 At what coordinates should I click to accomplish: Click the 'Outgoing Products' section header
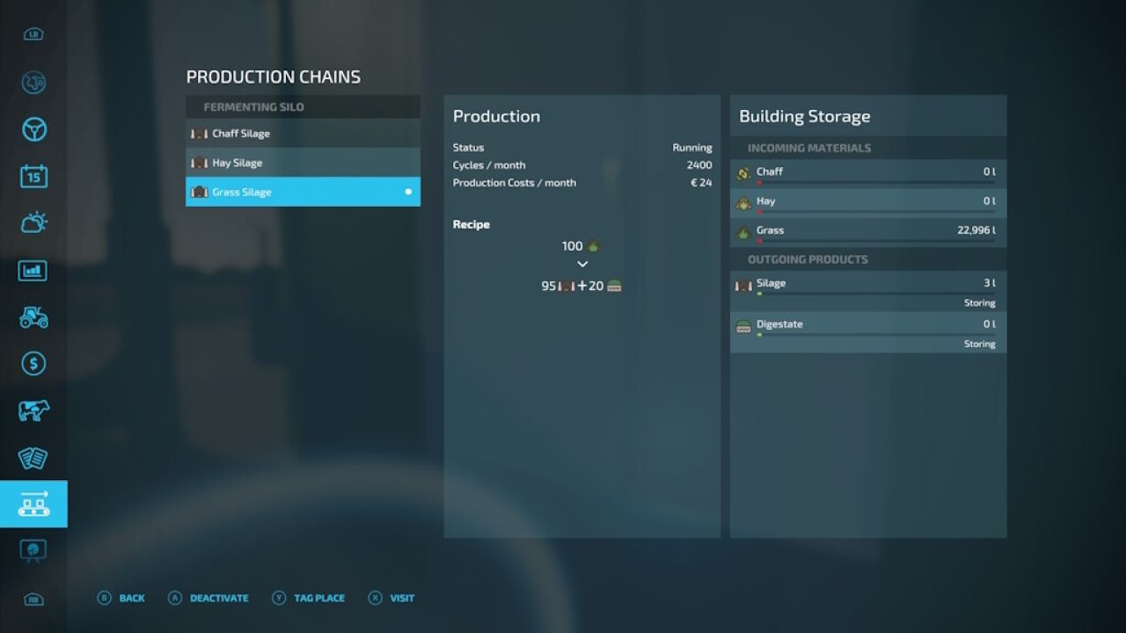point(808,259)
